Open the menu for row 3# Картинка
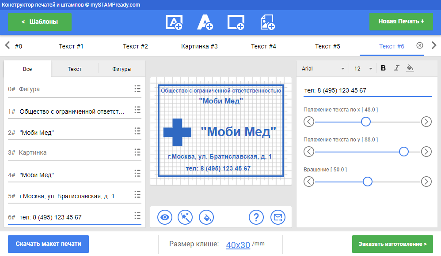 pyautogui.click(x=137, y=152)
